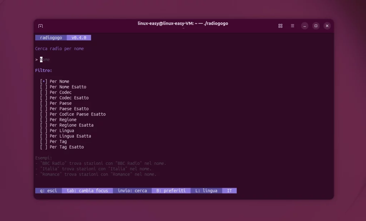This screenshot has width=366, height=221.
Task: Click 'B: preferiti' in the bottom bar
Action: (171, 191)
